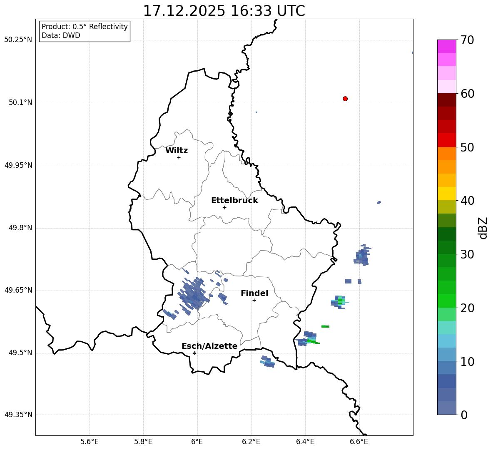Click the 5.8°E longitude label
The width and height of the screenshot is (493, 450).
pyautogui.click(x=143, y=442)
